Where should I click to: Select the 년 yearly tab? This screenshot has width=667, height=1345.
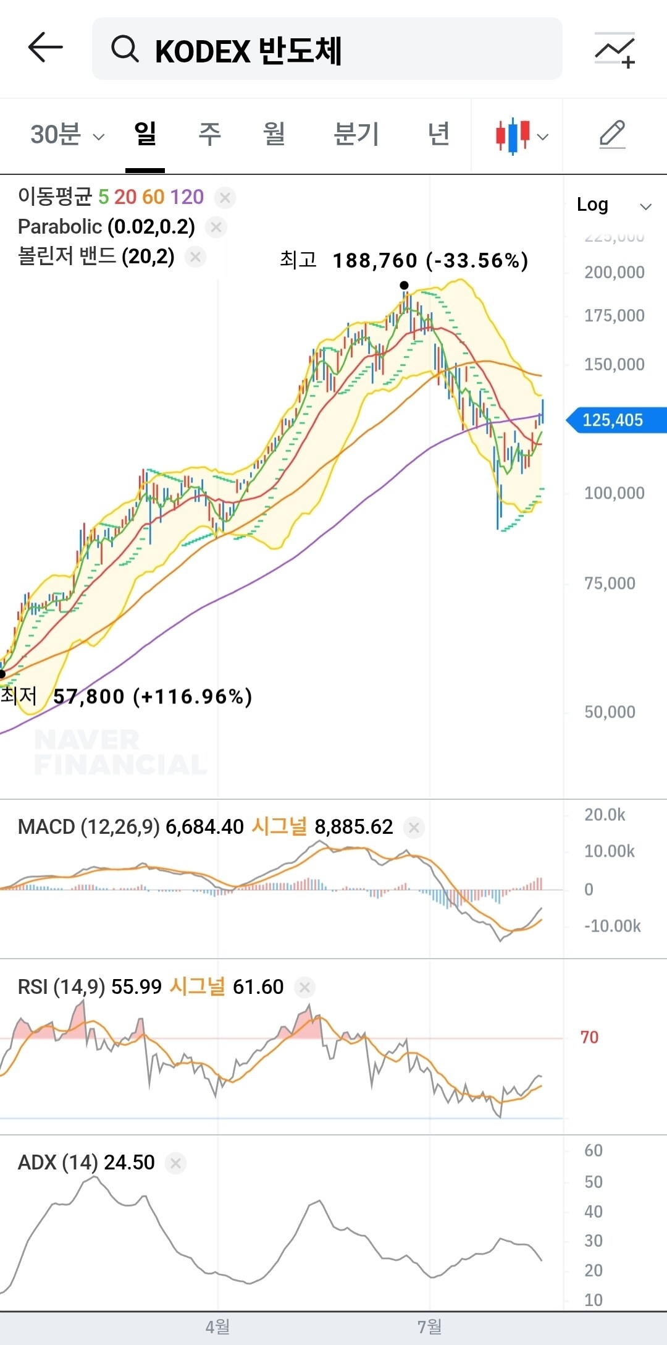(438, 134)
